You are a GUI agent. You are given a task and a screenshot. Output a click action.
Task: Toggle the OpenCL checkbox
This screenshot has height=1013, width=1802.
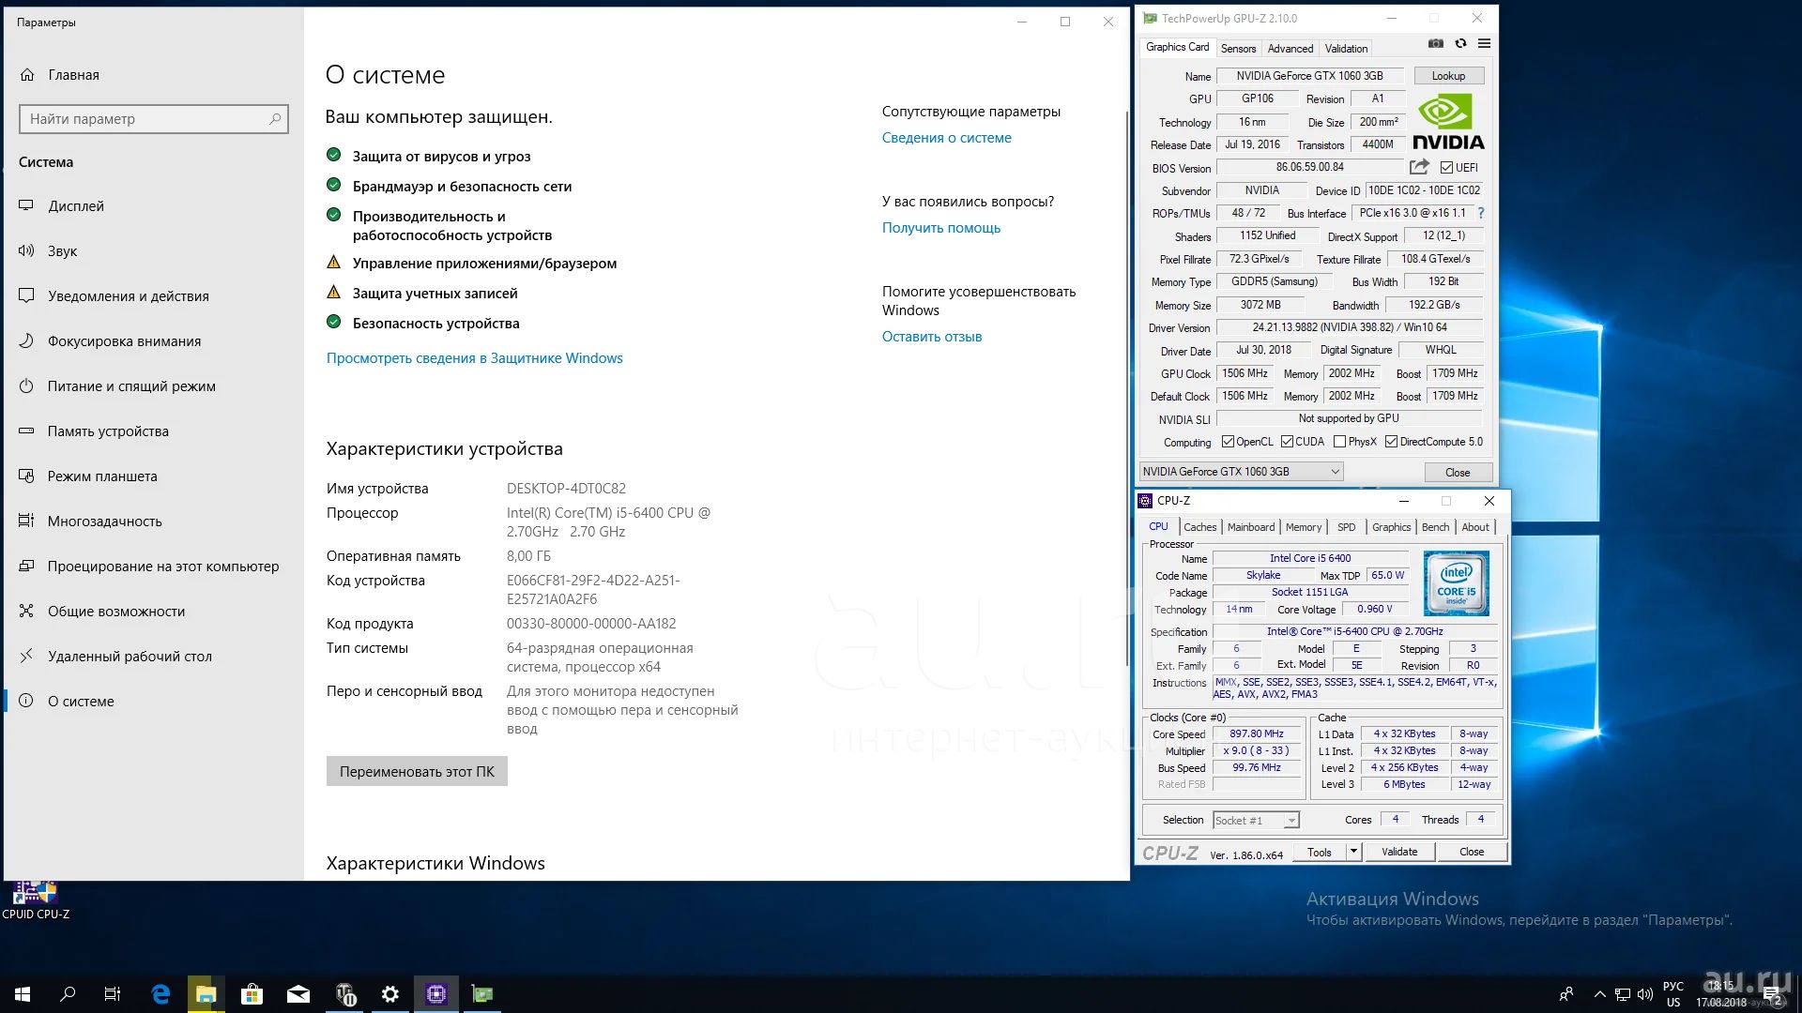pos(1227,442)
